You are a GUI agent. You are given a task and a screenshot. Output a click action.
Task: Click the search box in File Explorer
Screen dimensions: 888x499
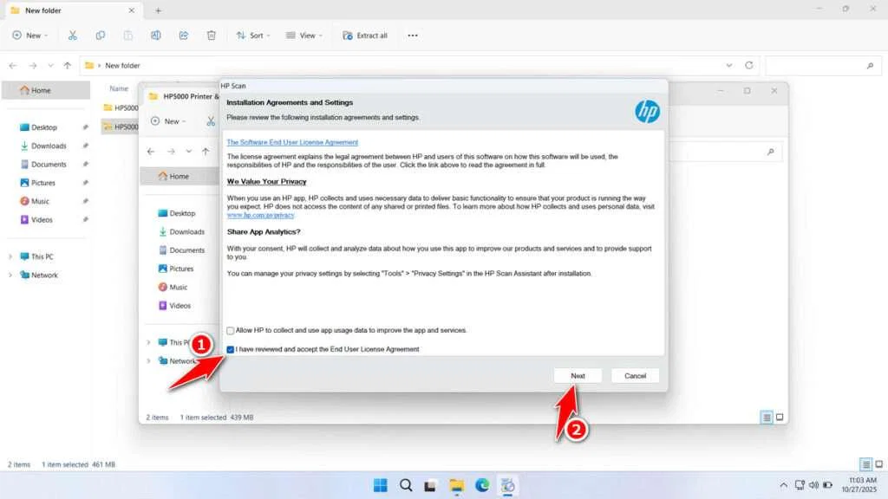819,65
